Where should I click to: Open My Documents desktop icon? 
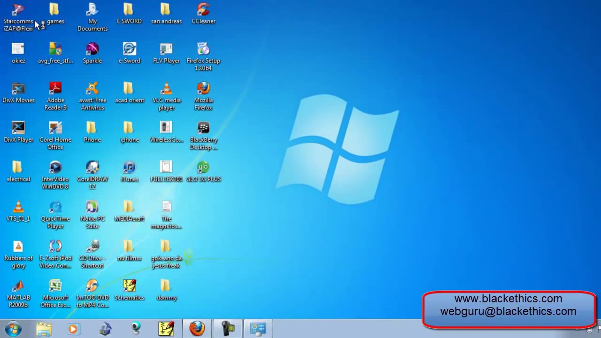coord(92,17)
